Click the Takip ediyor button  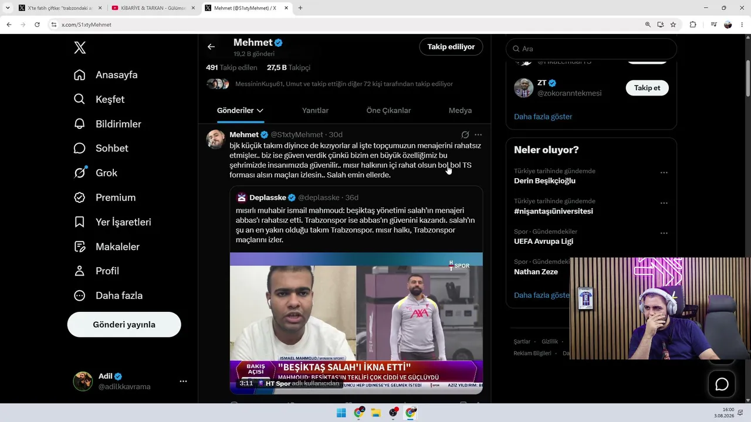(451, 47)
